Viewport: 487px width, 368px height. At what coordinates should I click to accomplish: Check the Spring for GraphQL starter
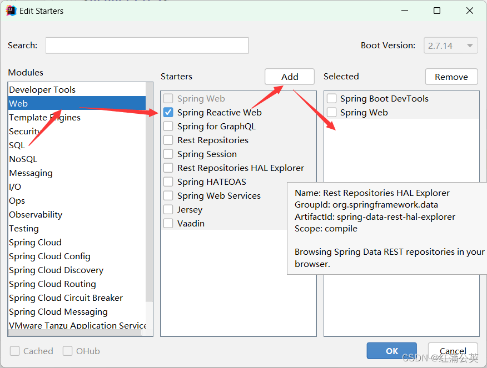point(168,126)
